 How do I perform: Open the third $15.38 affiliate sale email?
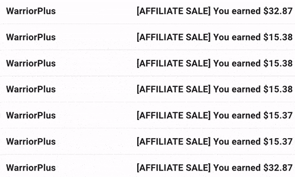tap(147, 89)
